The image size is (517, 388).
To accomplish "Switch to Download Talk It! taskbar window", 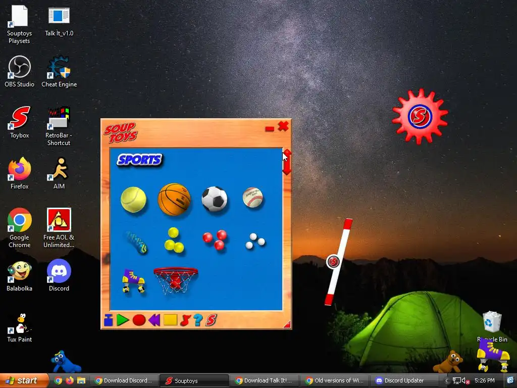I will click(x=265, y=380).
